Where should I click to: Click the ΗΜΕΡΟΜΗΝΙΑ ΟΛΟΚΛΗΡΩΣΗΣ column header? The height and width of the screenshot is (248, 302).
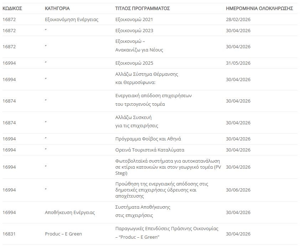point(259,8)
